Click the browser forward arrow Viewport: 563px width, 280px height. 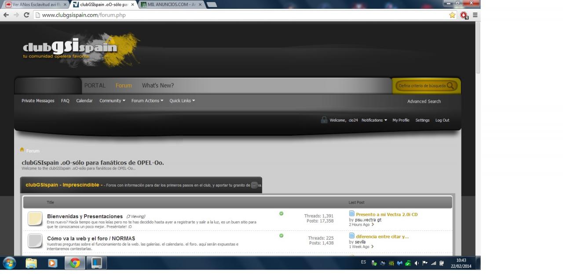click(x=16, y=15)
